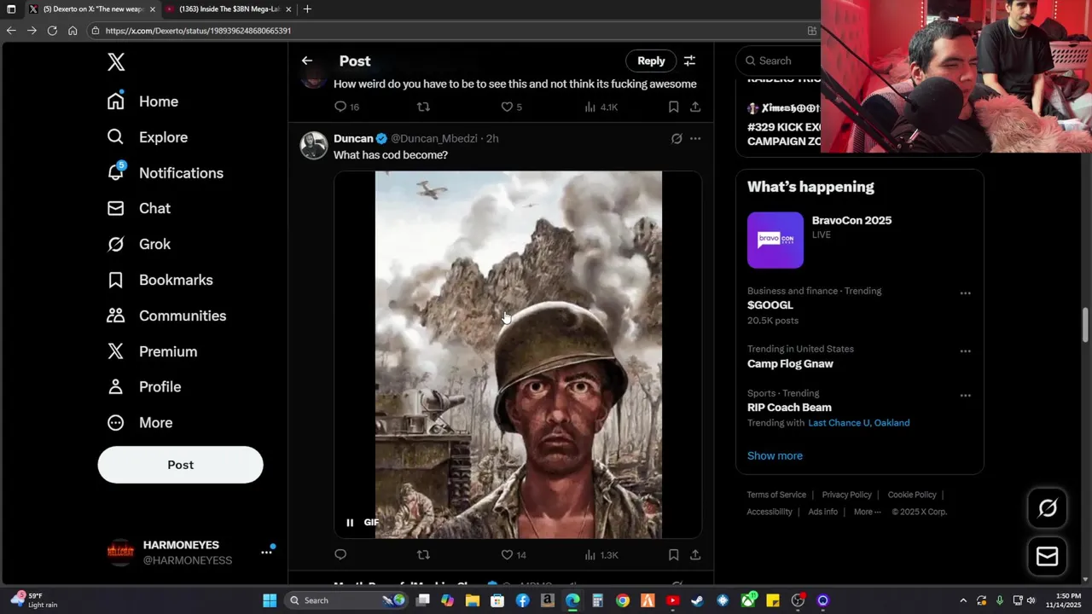This screenshot has height=614, width=1092.
Task: Open the Notifications page
Action: point(166,173)
